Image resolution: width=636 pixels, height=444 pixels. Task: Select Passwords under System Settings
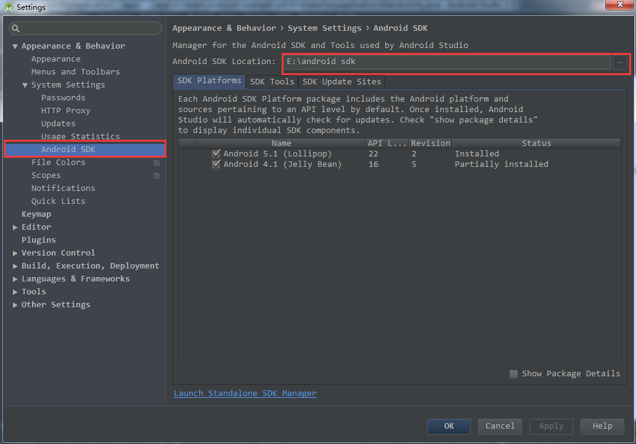pyautogui.click(x=63, y=98)
